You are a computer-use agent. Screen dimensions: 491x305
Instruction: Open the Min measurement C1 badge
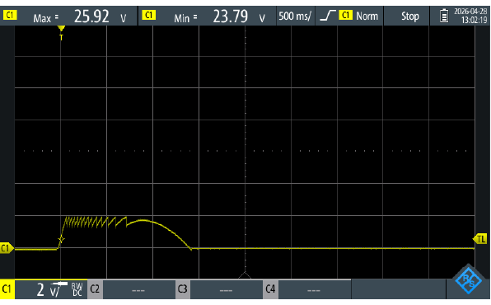pos(149,15)
